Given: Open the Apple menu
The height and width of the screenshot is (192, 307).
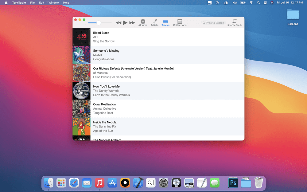Looking at the screenshot, I should click(6, 2).
